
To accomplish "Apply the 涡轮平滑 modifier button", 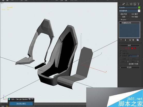I will point(124,14).
